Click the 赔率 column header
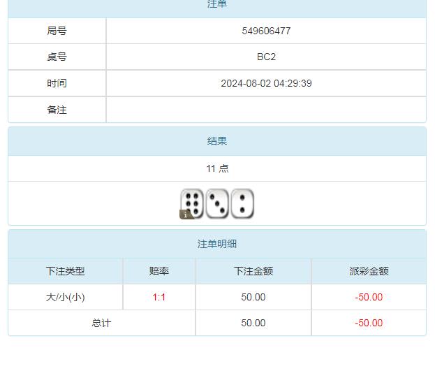Image resolution: width=435 pixels, height=371 pixels. click(159, 271)
